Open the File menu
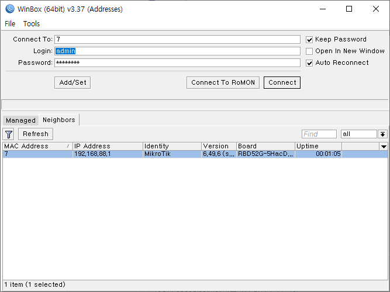Viewport: 390px width, 292px height. [10, 23]
